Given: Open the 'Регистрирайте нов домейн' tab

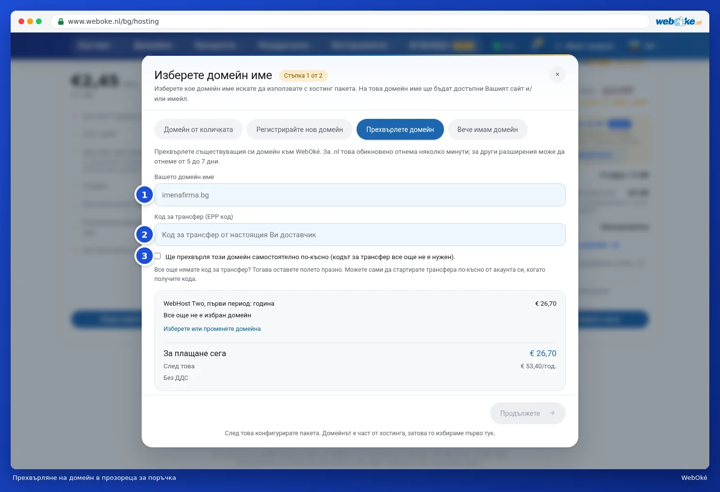Looking at the screenshot, I should click(x=299, y=130).
